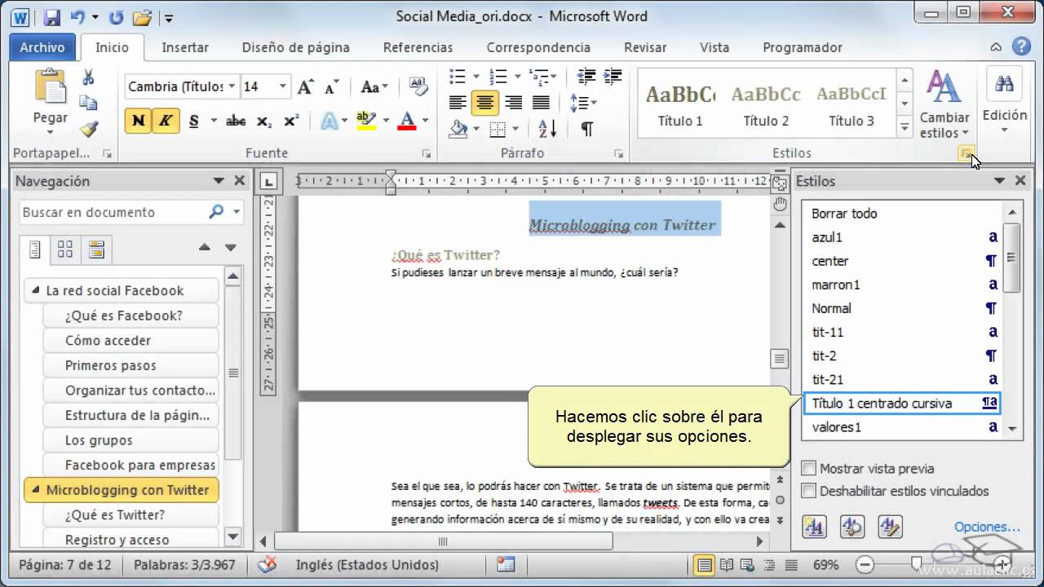
Task: Open the Style Inspector icon
Action: [x=852, y=527]
